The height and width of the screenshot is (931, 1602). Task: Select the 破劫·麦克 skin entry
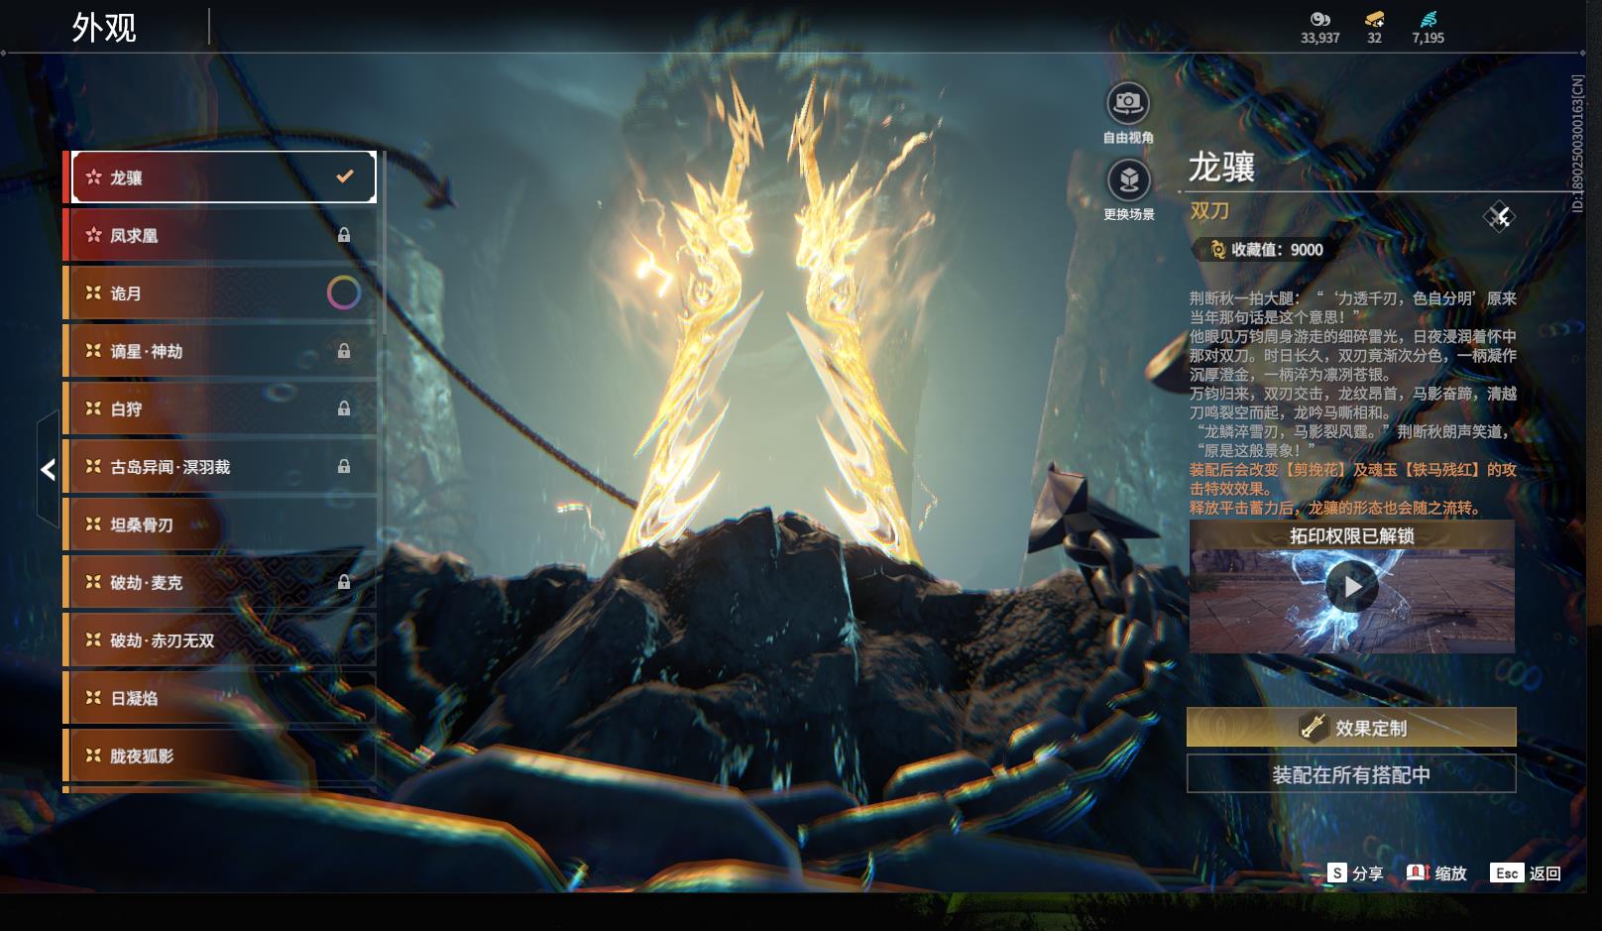coord(224,582)
